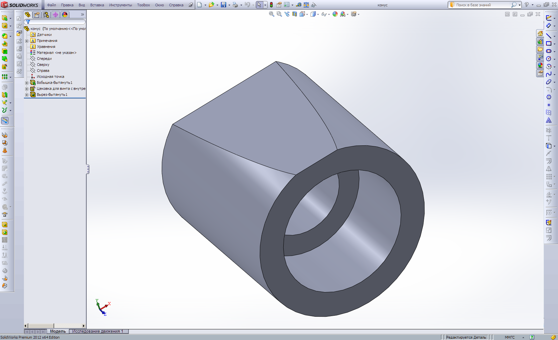Select the Point sketch tool
Screen dimensions: 558x340
point(549,105)
